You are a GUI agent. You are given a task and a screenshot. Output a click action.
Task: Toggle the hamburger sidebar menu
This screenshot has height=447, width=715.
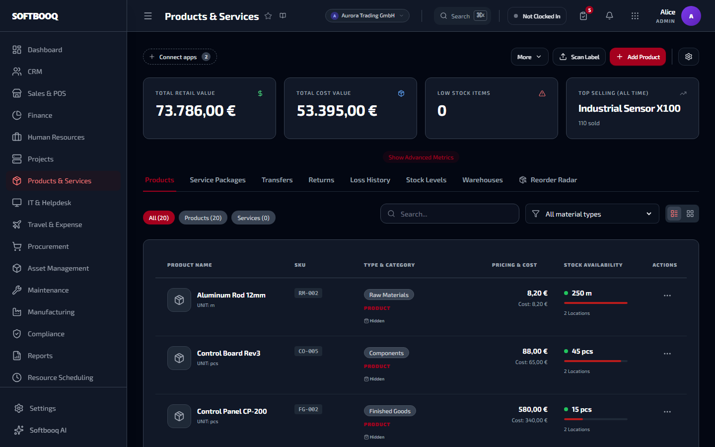pyautogui.click(x=148, y=16)
